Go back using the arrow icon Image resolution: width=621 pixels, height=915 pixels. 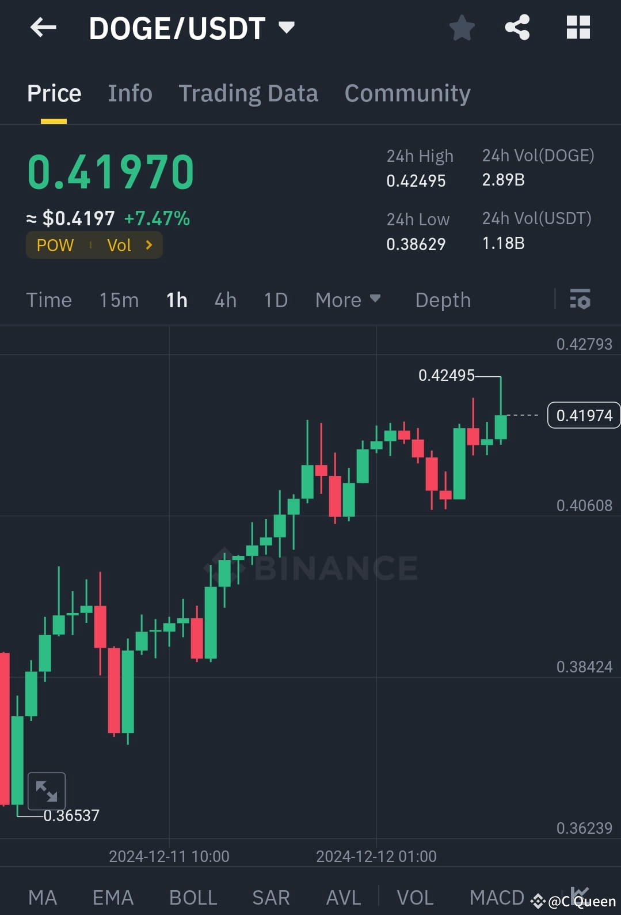coord(43,27)
